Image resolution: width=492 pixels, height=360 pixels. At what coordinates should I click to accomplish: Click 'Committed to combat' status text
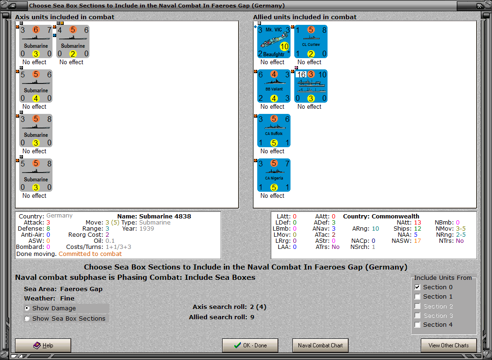pyautogui.click(x=90, y=254)
